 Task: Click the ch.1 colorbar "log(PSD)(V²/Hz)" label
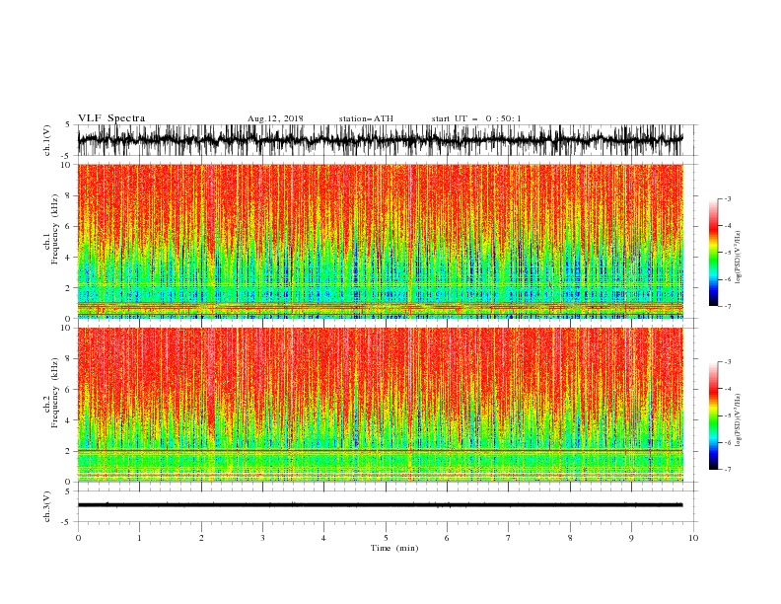739,258
